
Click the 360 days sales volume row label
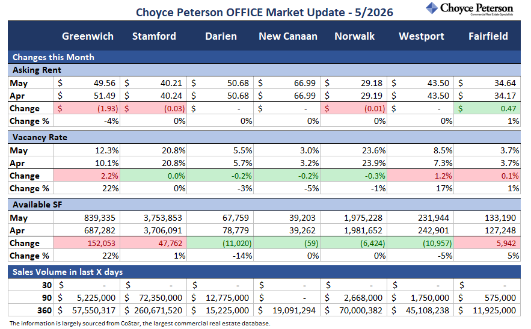tap(45, 311)
